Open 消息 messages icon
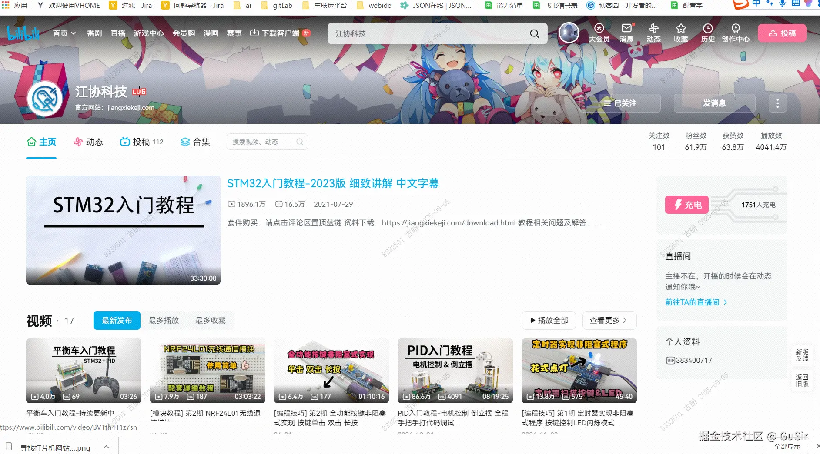The image size is (820, 454). [x=626, y=33]
